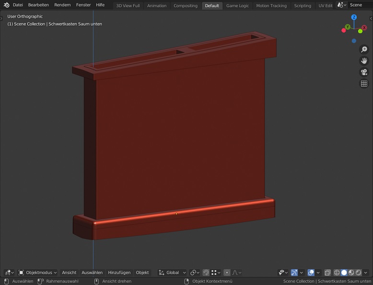373x285 pixels.
Task: Click the zoom magnifier icon in viewport
Action: click(364, 50)
